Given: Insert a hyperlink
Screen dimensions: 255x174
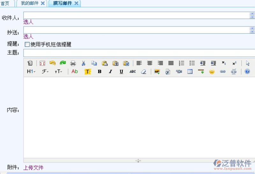Looking at the screenshot, I should (x=222, y=72).
